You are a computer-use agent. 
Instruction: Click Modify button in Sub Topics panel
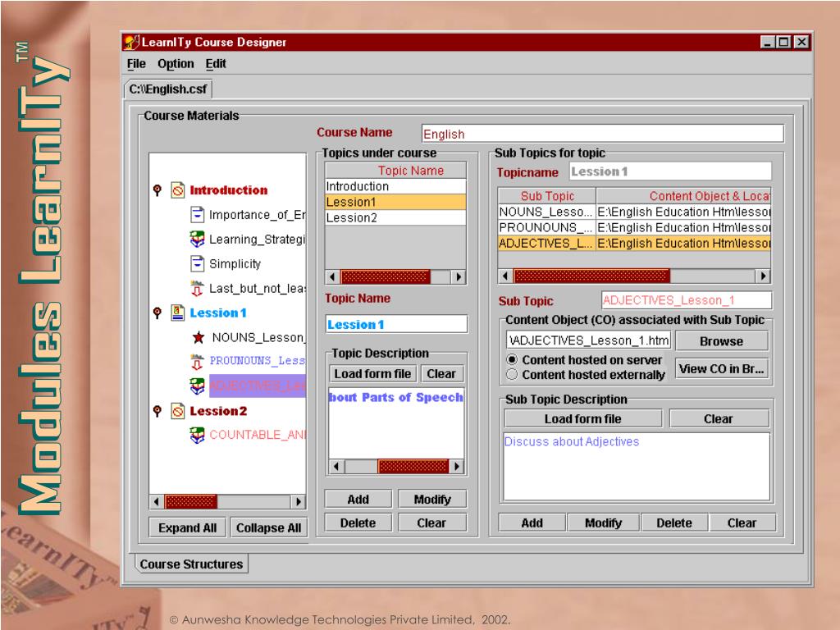[x=603, y=523]
